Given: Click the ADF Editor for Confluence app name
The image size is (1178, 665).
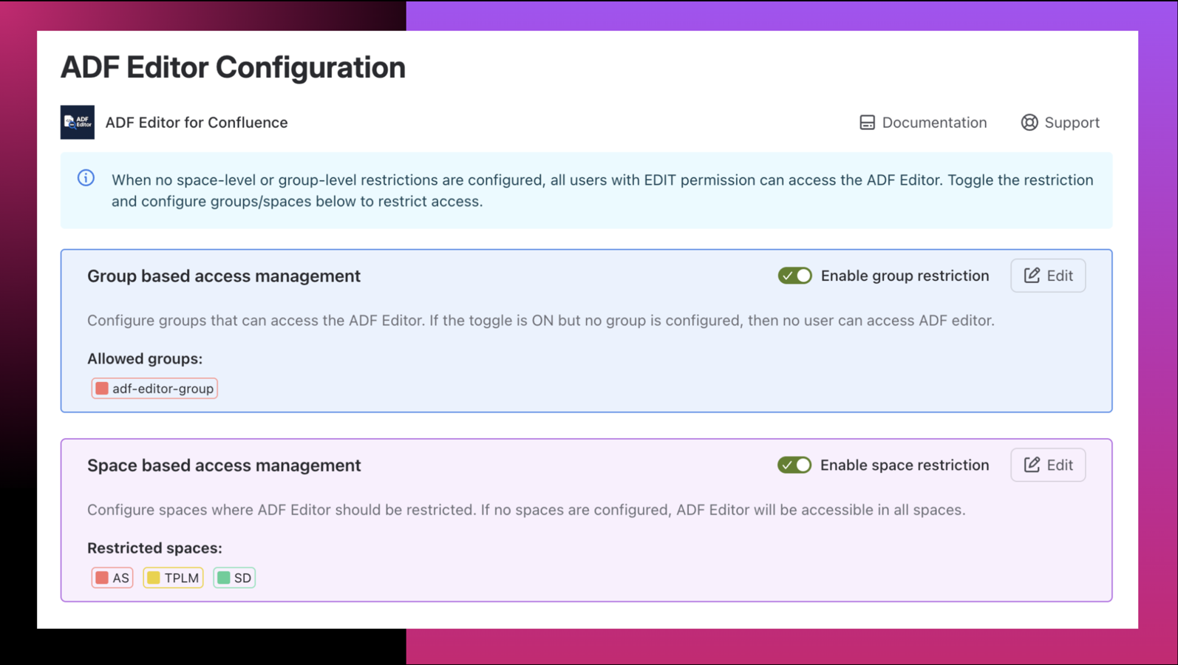Looking at the screenshot, I should point(197,123).
